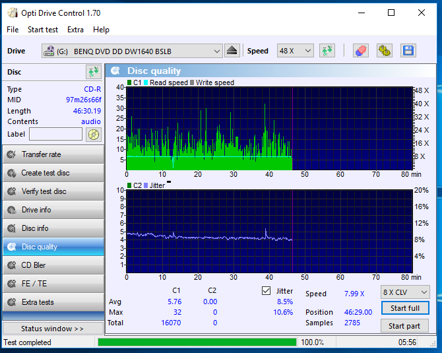Click the resize grip in the status bar

coord(432,344)
